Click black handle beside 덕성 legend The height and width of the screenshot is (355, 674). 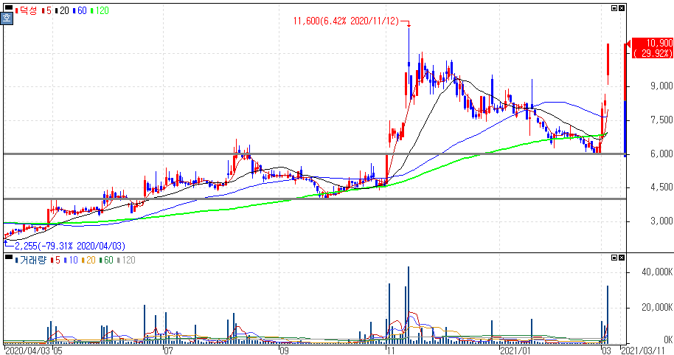(9, 7)
